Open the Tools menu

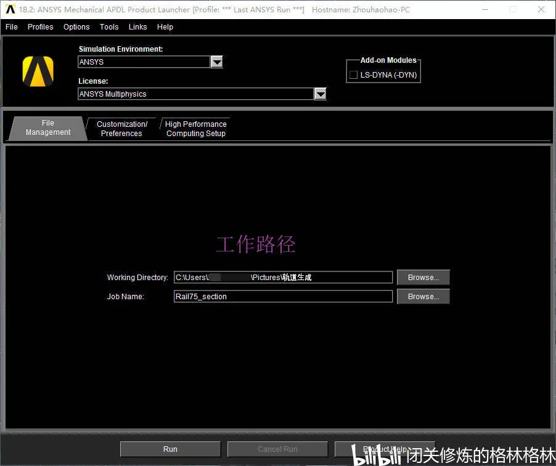[109, 27]
